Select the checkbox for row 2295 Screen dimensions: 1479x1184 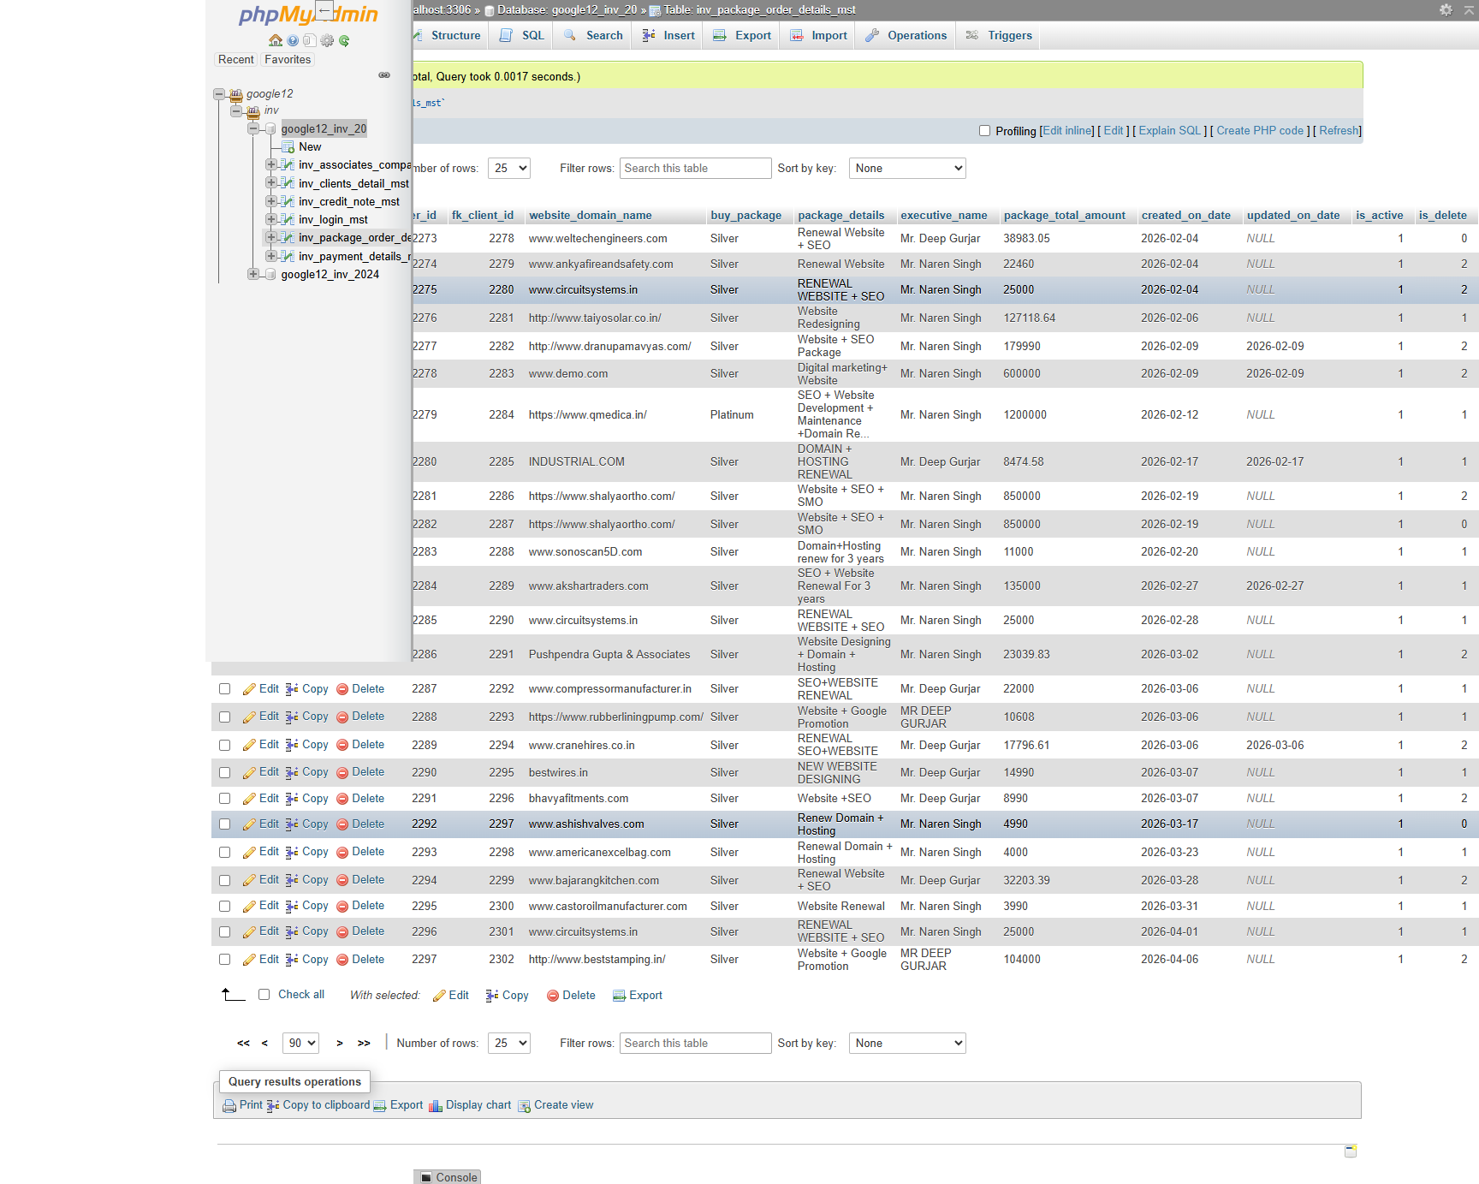[224, 906]
